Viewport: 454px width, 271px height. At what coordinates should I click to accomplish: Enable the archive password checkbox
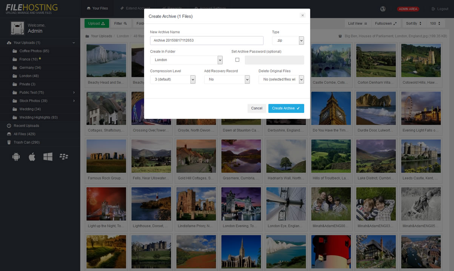pos(237,60)
